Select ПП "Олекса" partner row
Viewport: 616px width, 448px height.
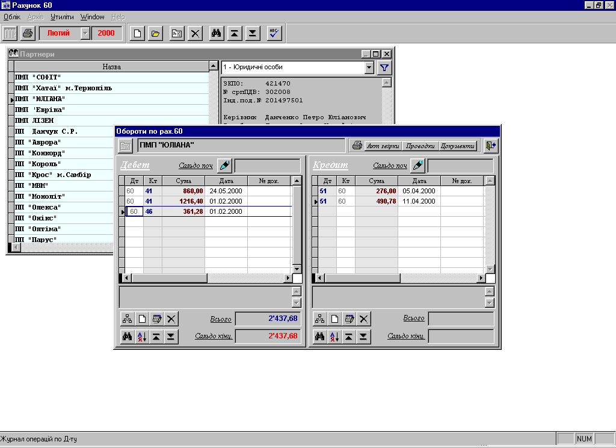64,207
